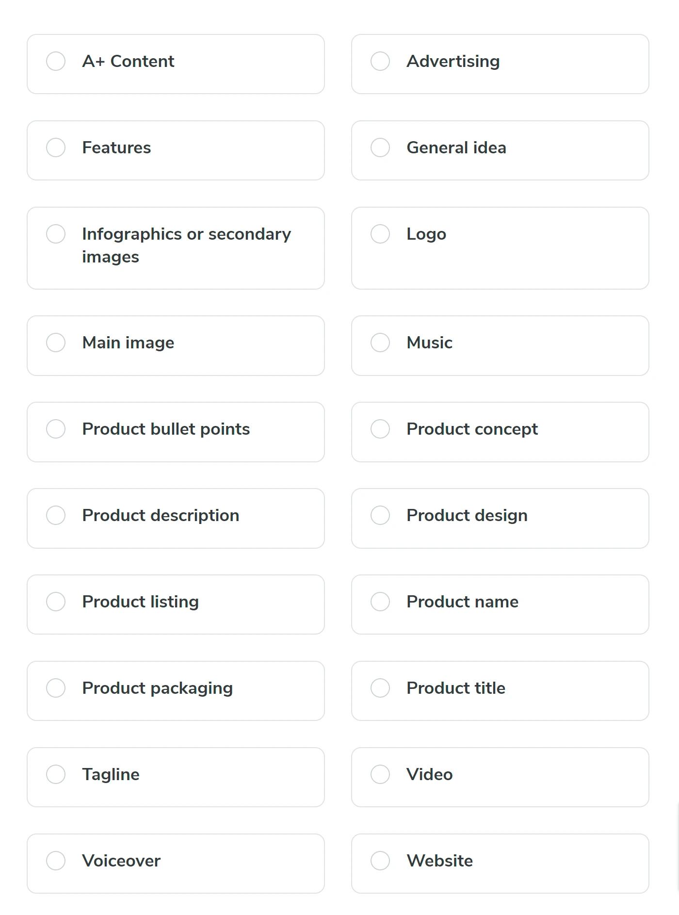
Task: Choose the Advertising option
Action: pos(380,62)
